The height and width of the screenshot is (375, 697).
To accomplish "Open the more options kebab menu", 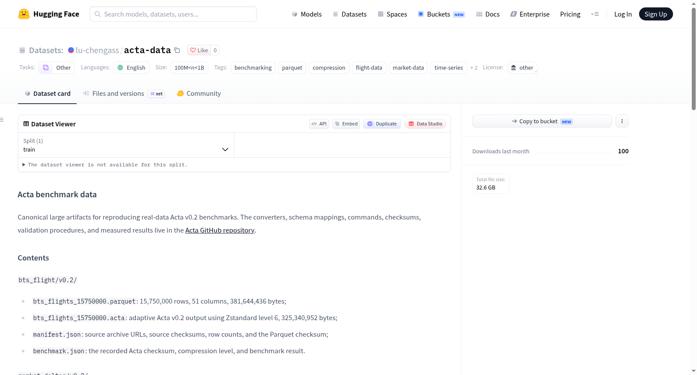I will point(622,121).
